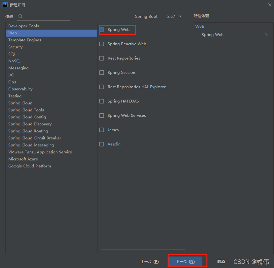This screenshot has height=268, width=274.
Task: Click the 下一步 (N) next button
Action: tap(185, 261)
